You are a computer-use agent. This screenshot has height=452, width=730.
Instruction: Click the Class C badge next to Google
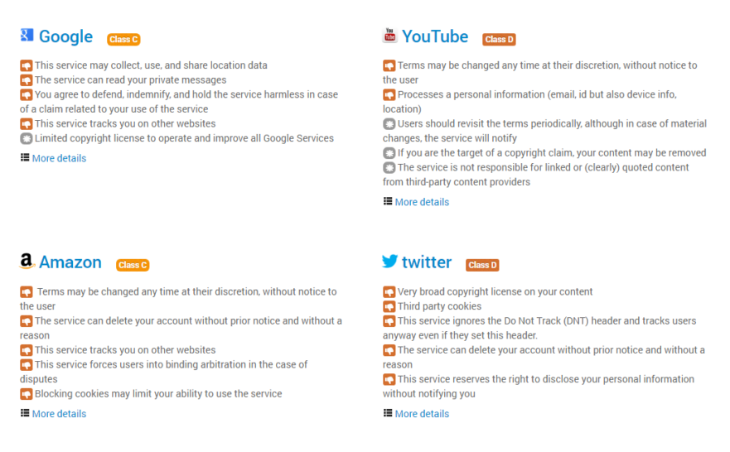123,40
